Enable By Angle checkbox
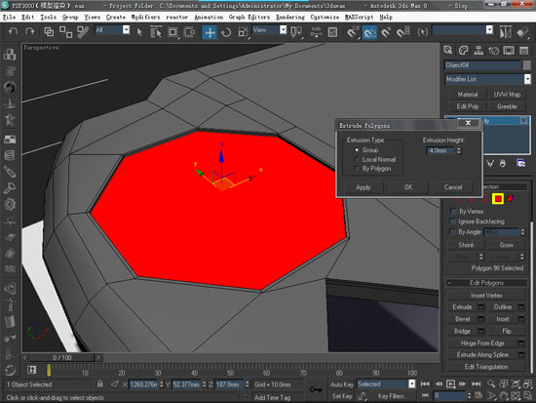This screenshot has width=536, height=403. [453, 232]
